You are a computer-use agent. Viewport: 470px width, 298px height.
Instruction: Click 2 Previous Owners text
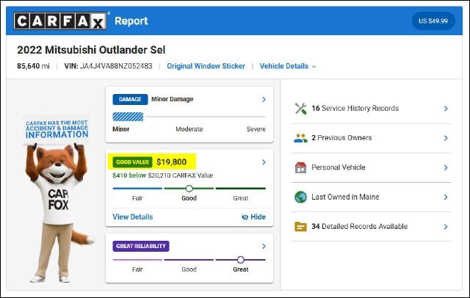click(341, 138)
